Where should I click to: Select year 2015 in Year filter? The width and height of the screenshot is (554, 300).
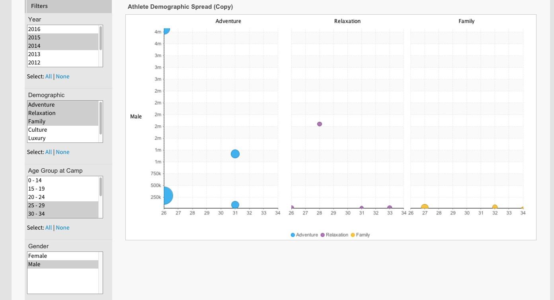click(x=63, y=37)
